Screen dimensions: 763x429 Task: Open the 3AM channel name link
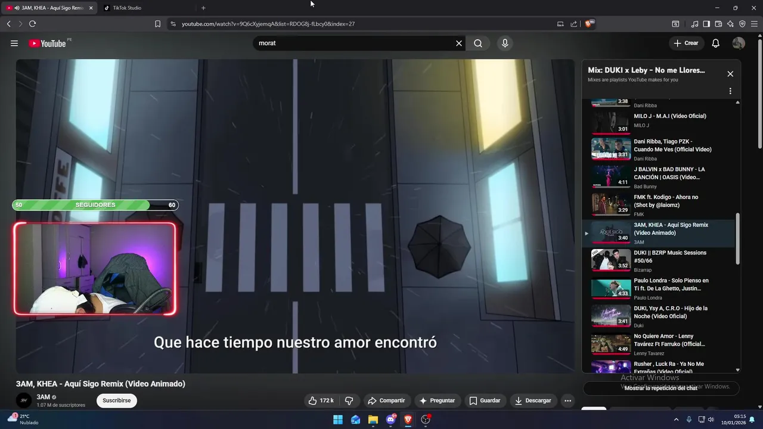(43, 397)
